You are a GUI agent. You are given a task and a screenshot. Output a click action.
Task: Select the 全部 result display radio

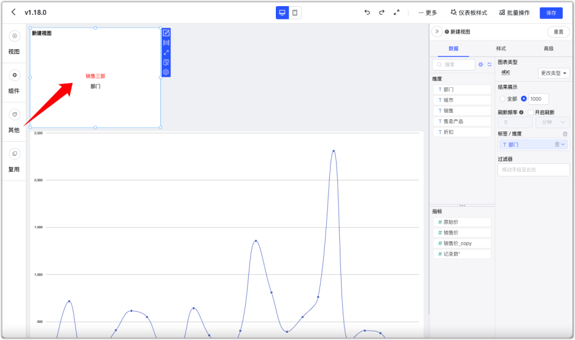tap(503, 99)
